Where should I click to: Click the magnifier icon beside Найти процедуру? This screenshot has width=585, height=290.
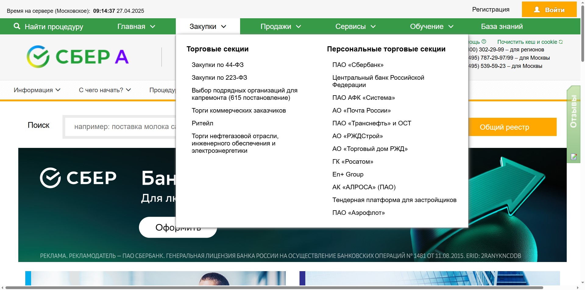(17, 26)
